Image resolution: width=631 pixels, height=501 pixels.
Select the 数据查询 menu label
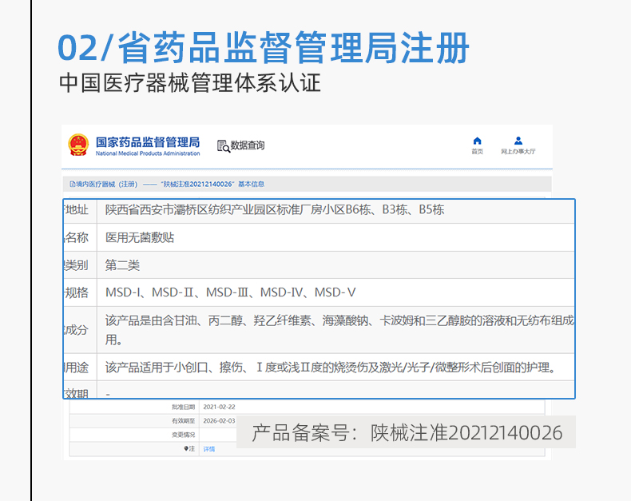point(248,145)
